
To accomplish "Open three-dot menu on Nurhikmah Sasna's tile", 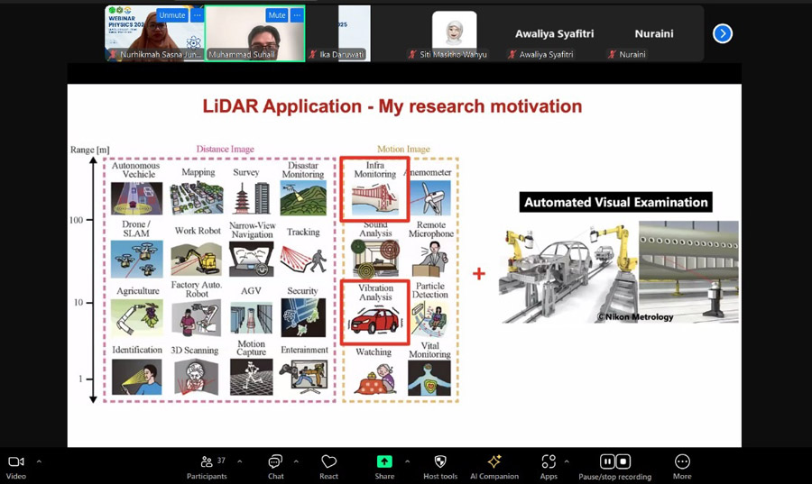I will 197,15.
